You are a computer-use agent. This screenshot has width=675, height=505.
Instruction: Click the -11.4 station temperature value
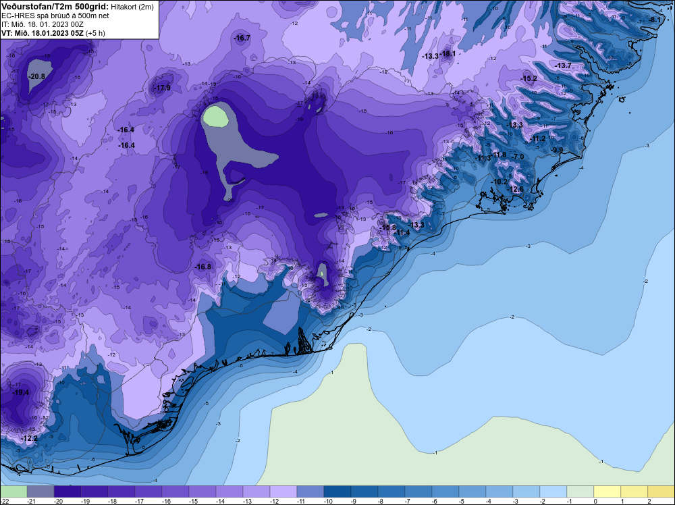pos(402,232)
